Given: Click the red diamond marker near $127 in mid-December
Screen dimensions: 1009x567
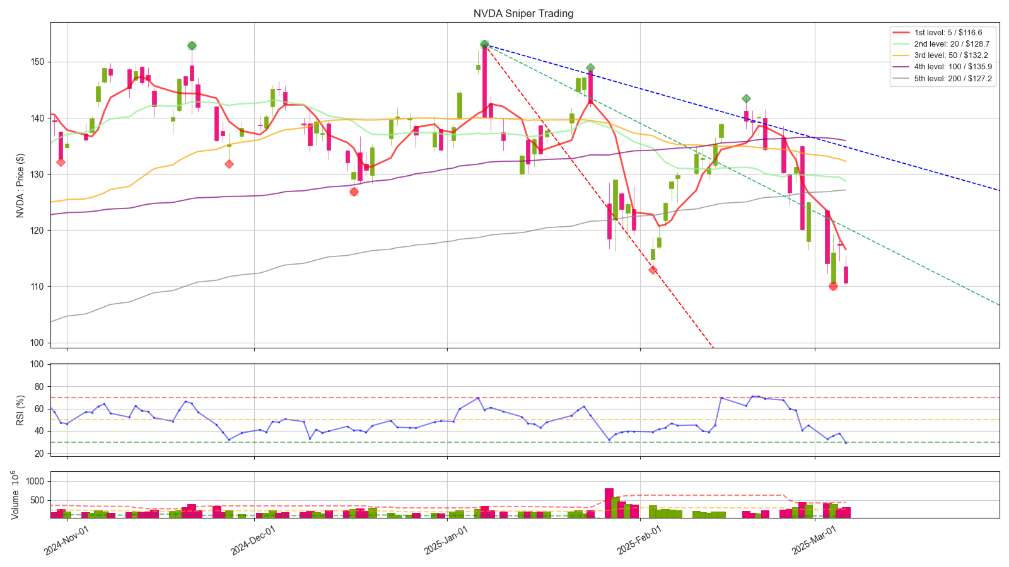Looking at the screenshot, I should click(354, 192).
